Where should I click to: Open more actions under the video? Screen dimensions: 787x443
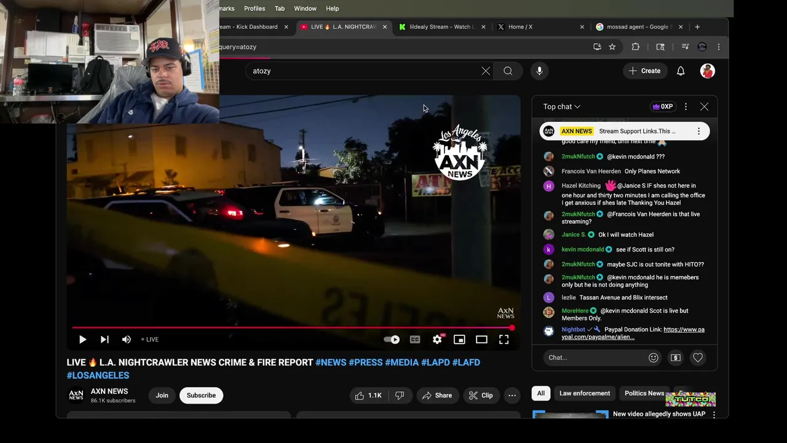[512, 396]
